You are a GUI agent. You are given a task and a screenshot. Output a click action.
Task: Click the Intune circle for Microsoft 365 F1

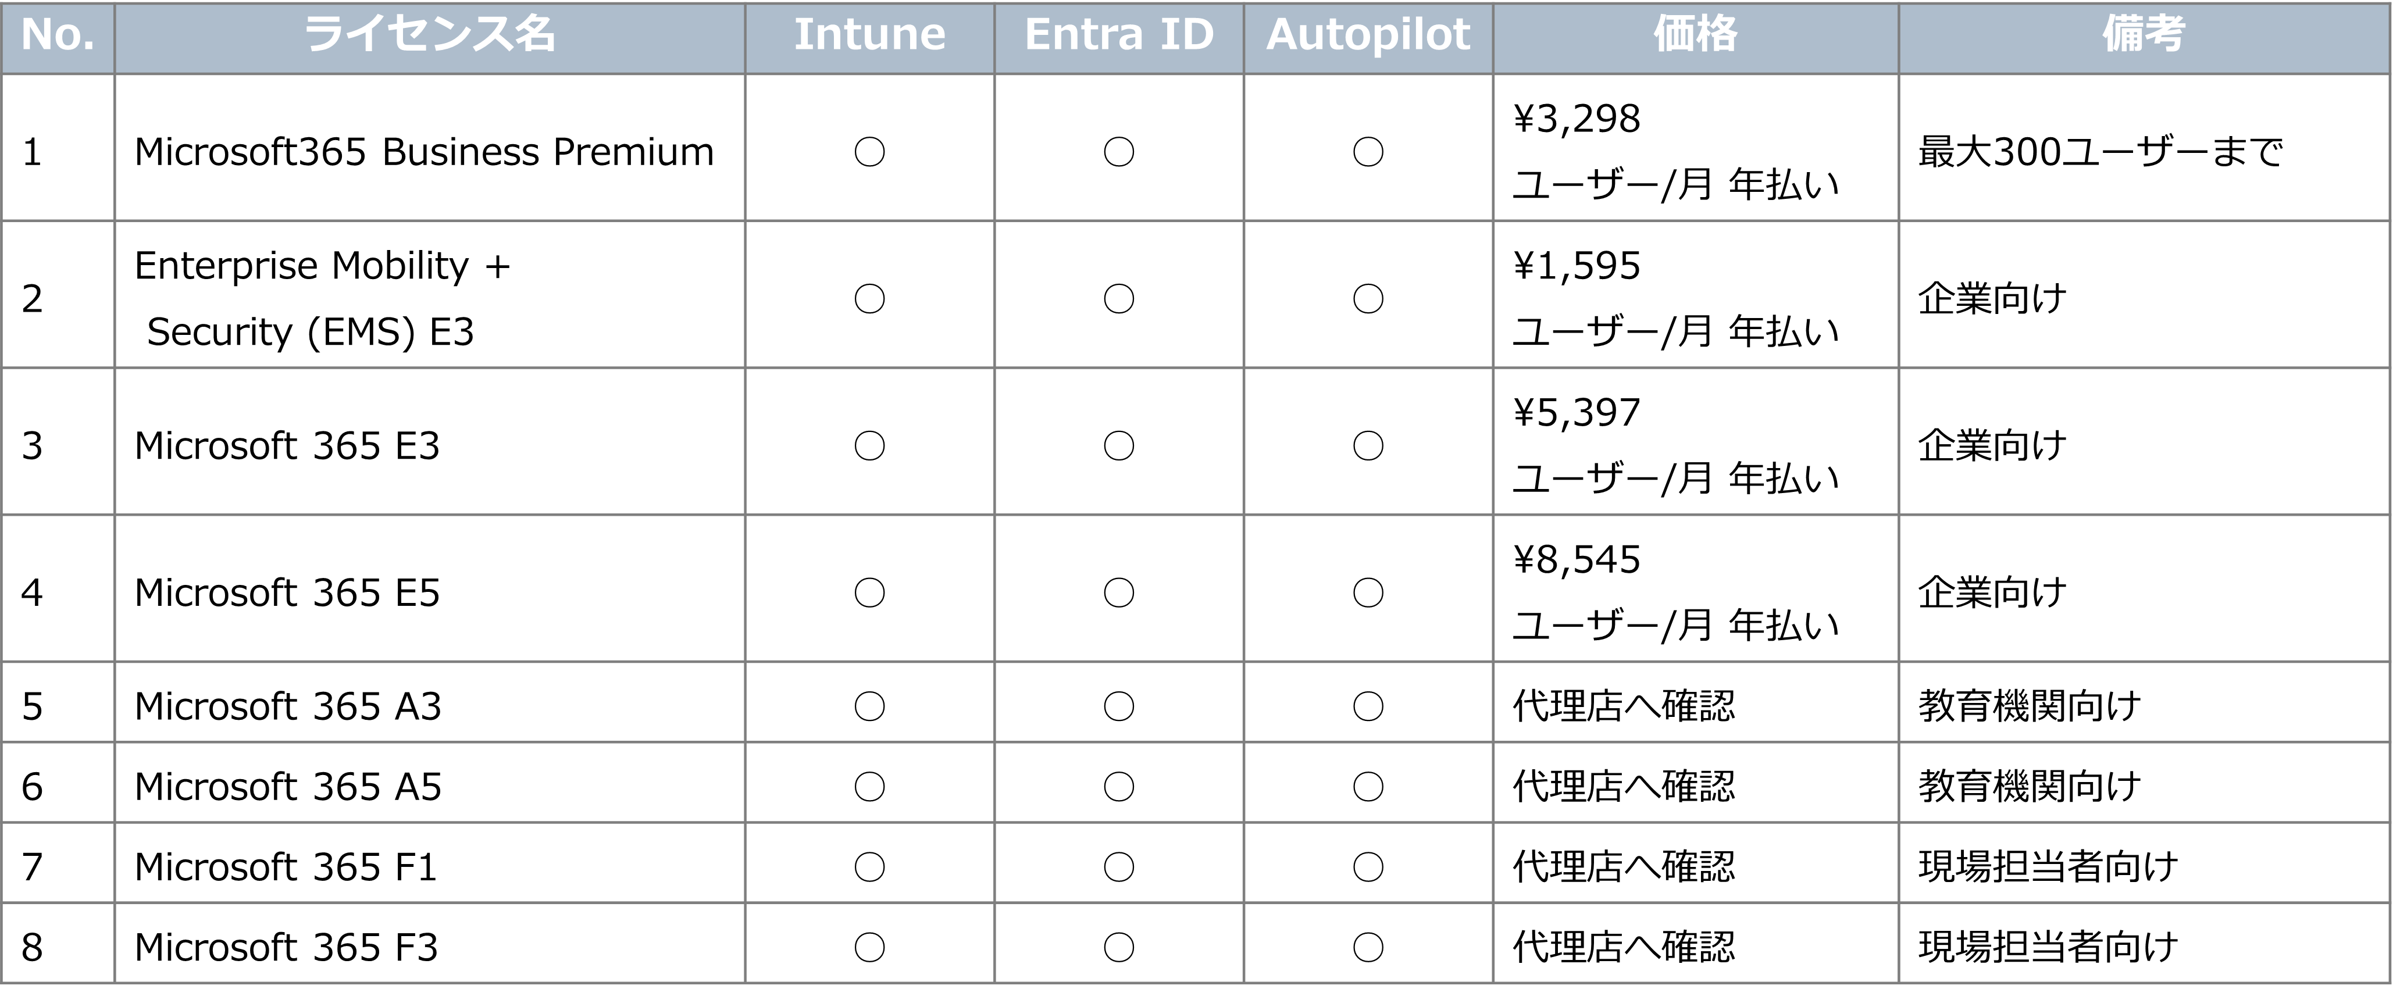pyautogui.click(x=869, y=867)
